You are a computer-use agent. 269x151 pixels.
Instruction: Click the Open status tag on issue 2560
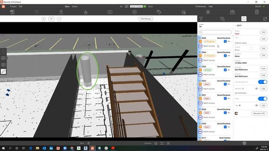[207, 113]
